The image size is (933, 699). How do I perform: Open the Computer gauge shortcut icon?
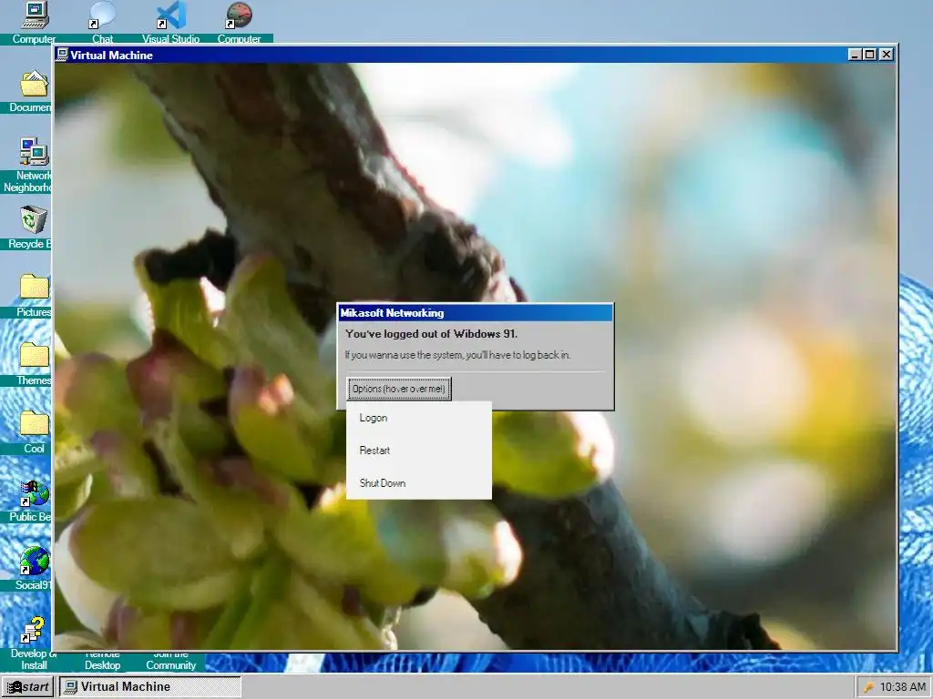point(240,15)
